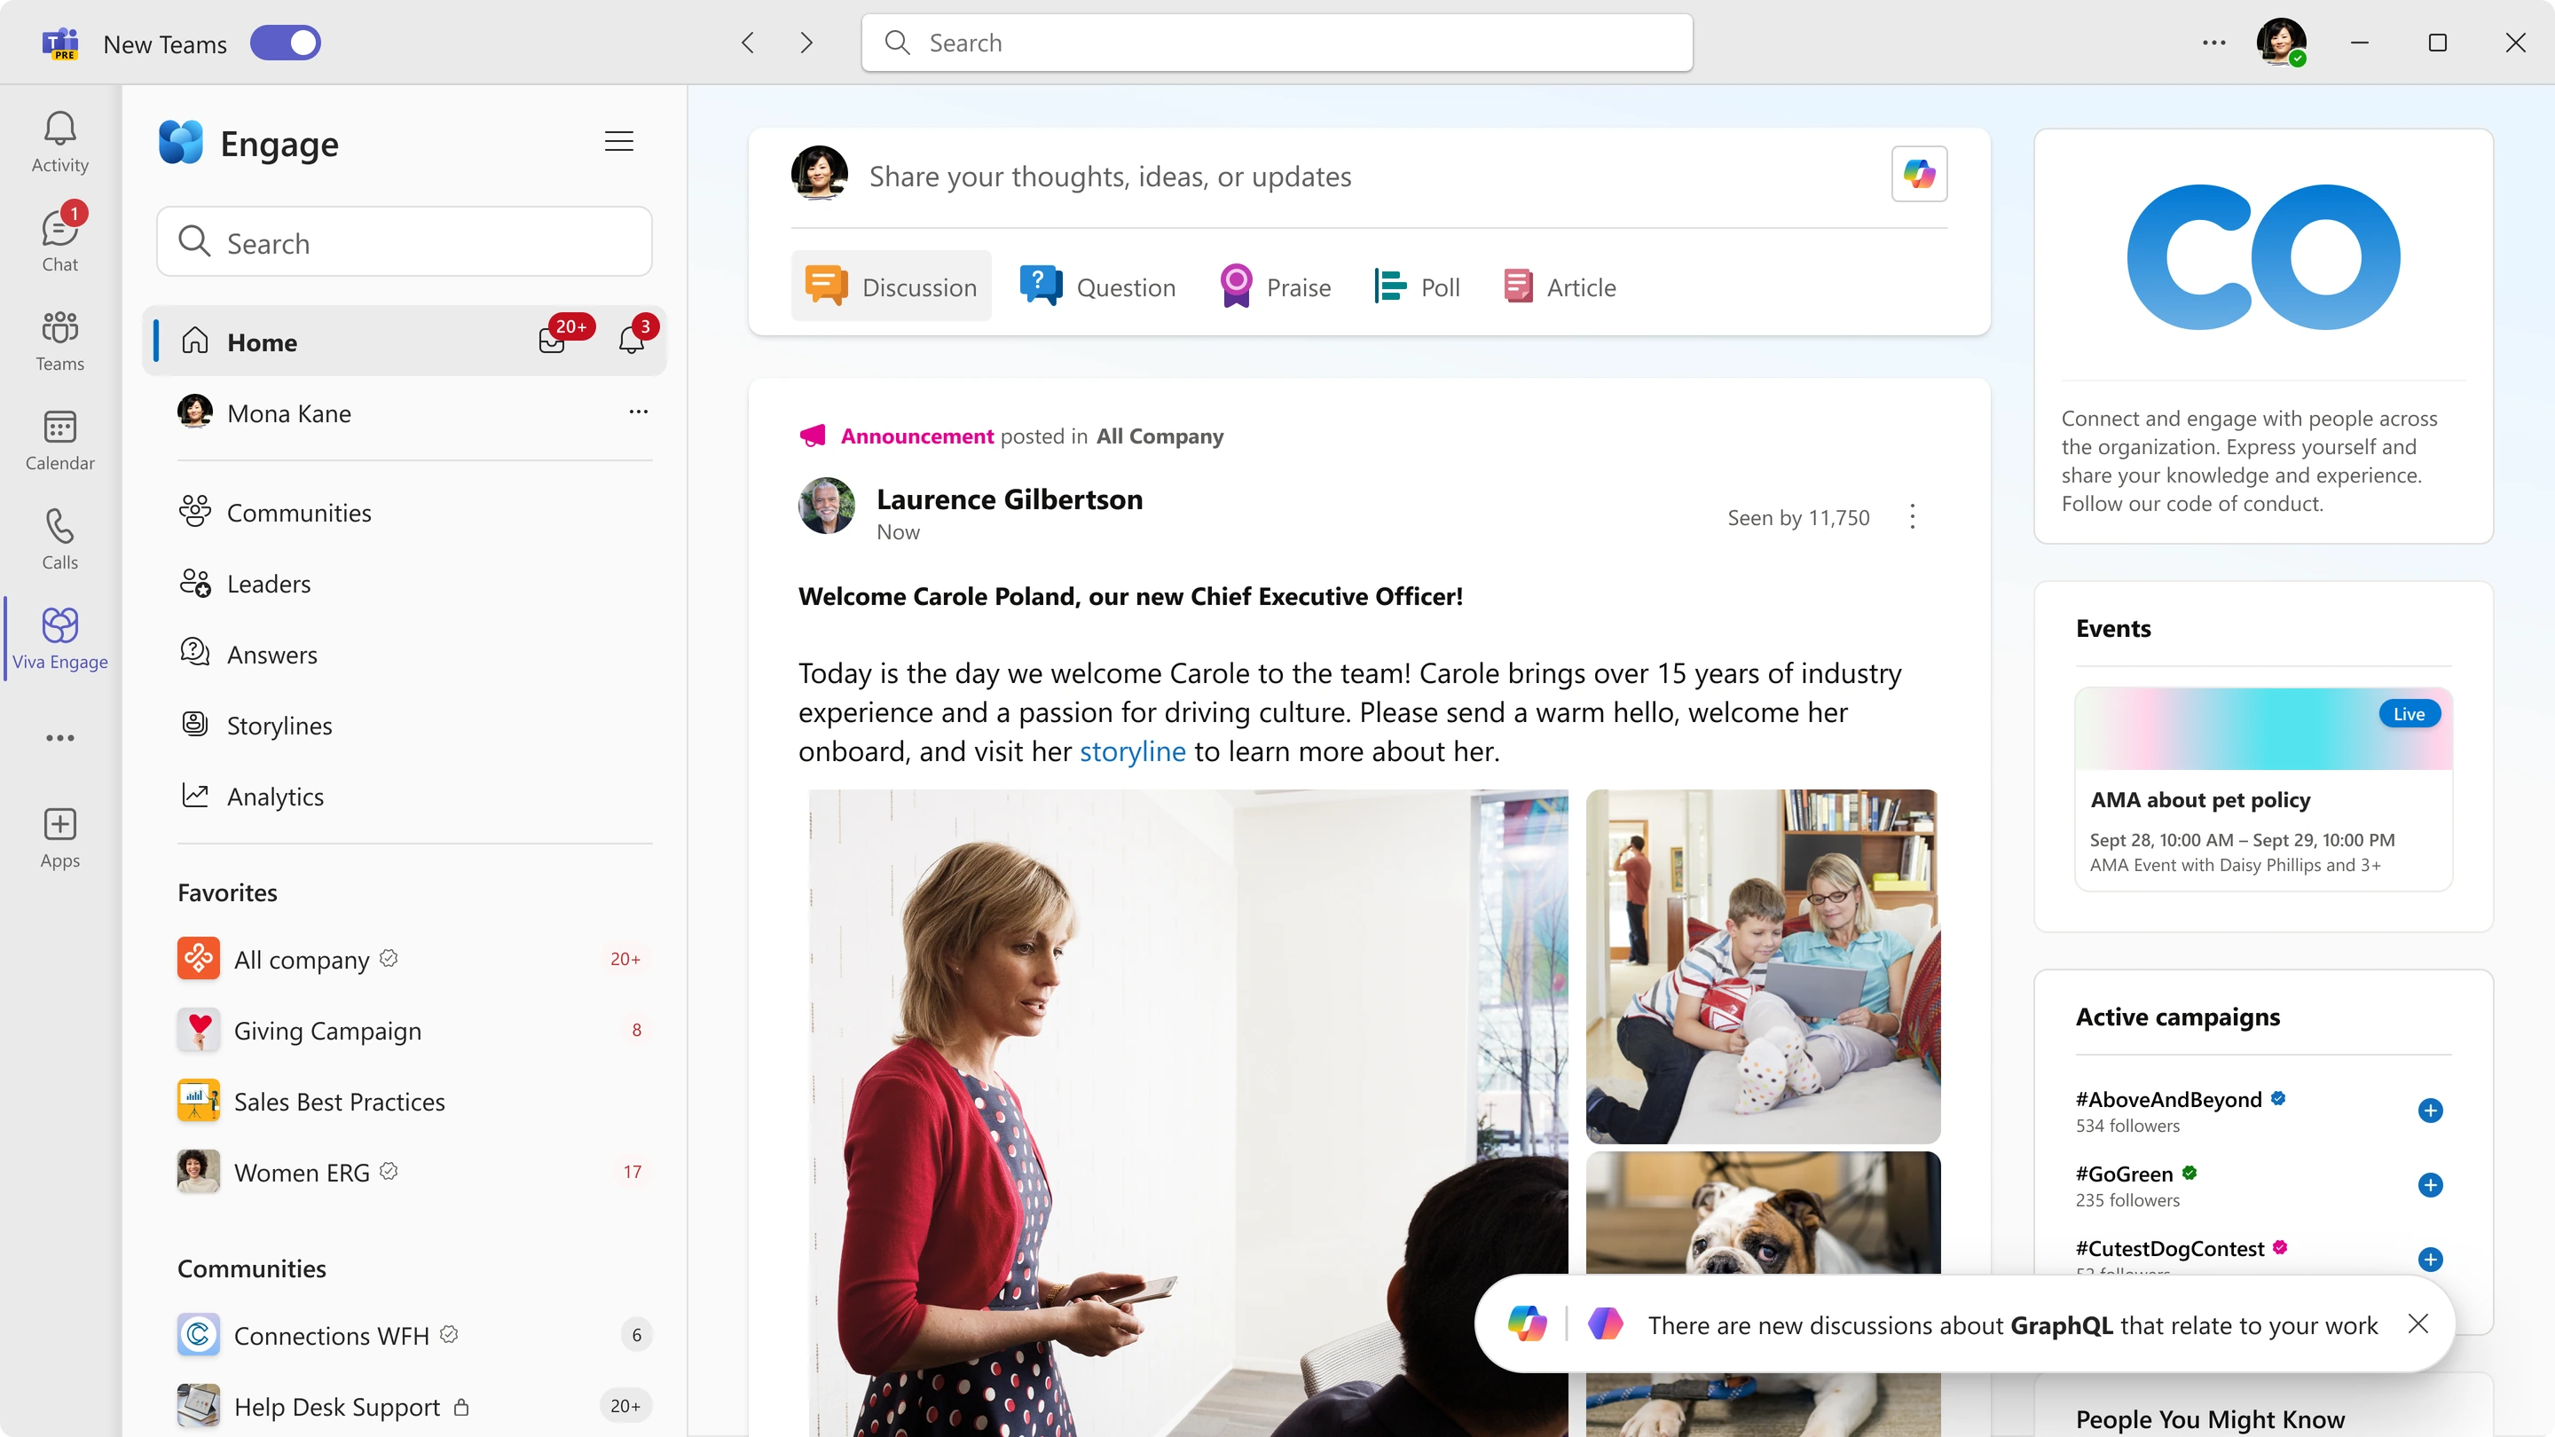Click Copilot icon in notification banner
Viewport: 2555px width, 1437px height.
[x=1527, y=1324]
